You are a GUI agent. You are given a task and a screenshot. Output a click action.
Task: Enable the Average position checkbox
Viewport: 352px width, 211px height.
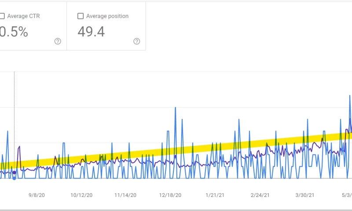(x=81, y=16)
